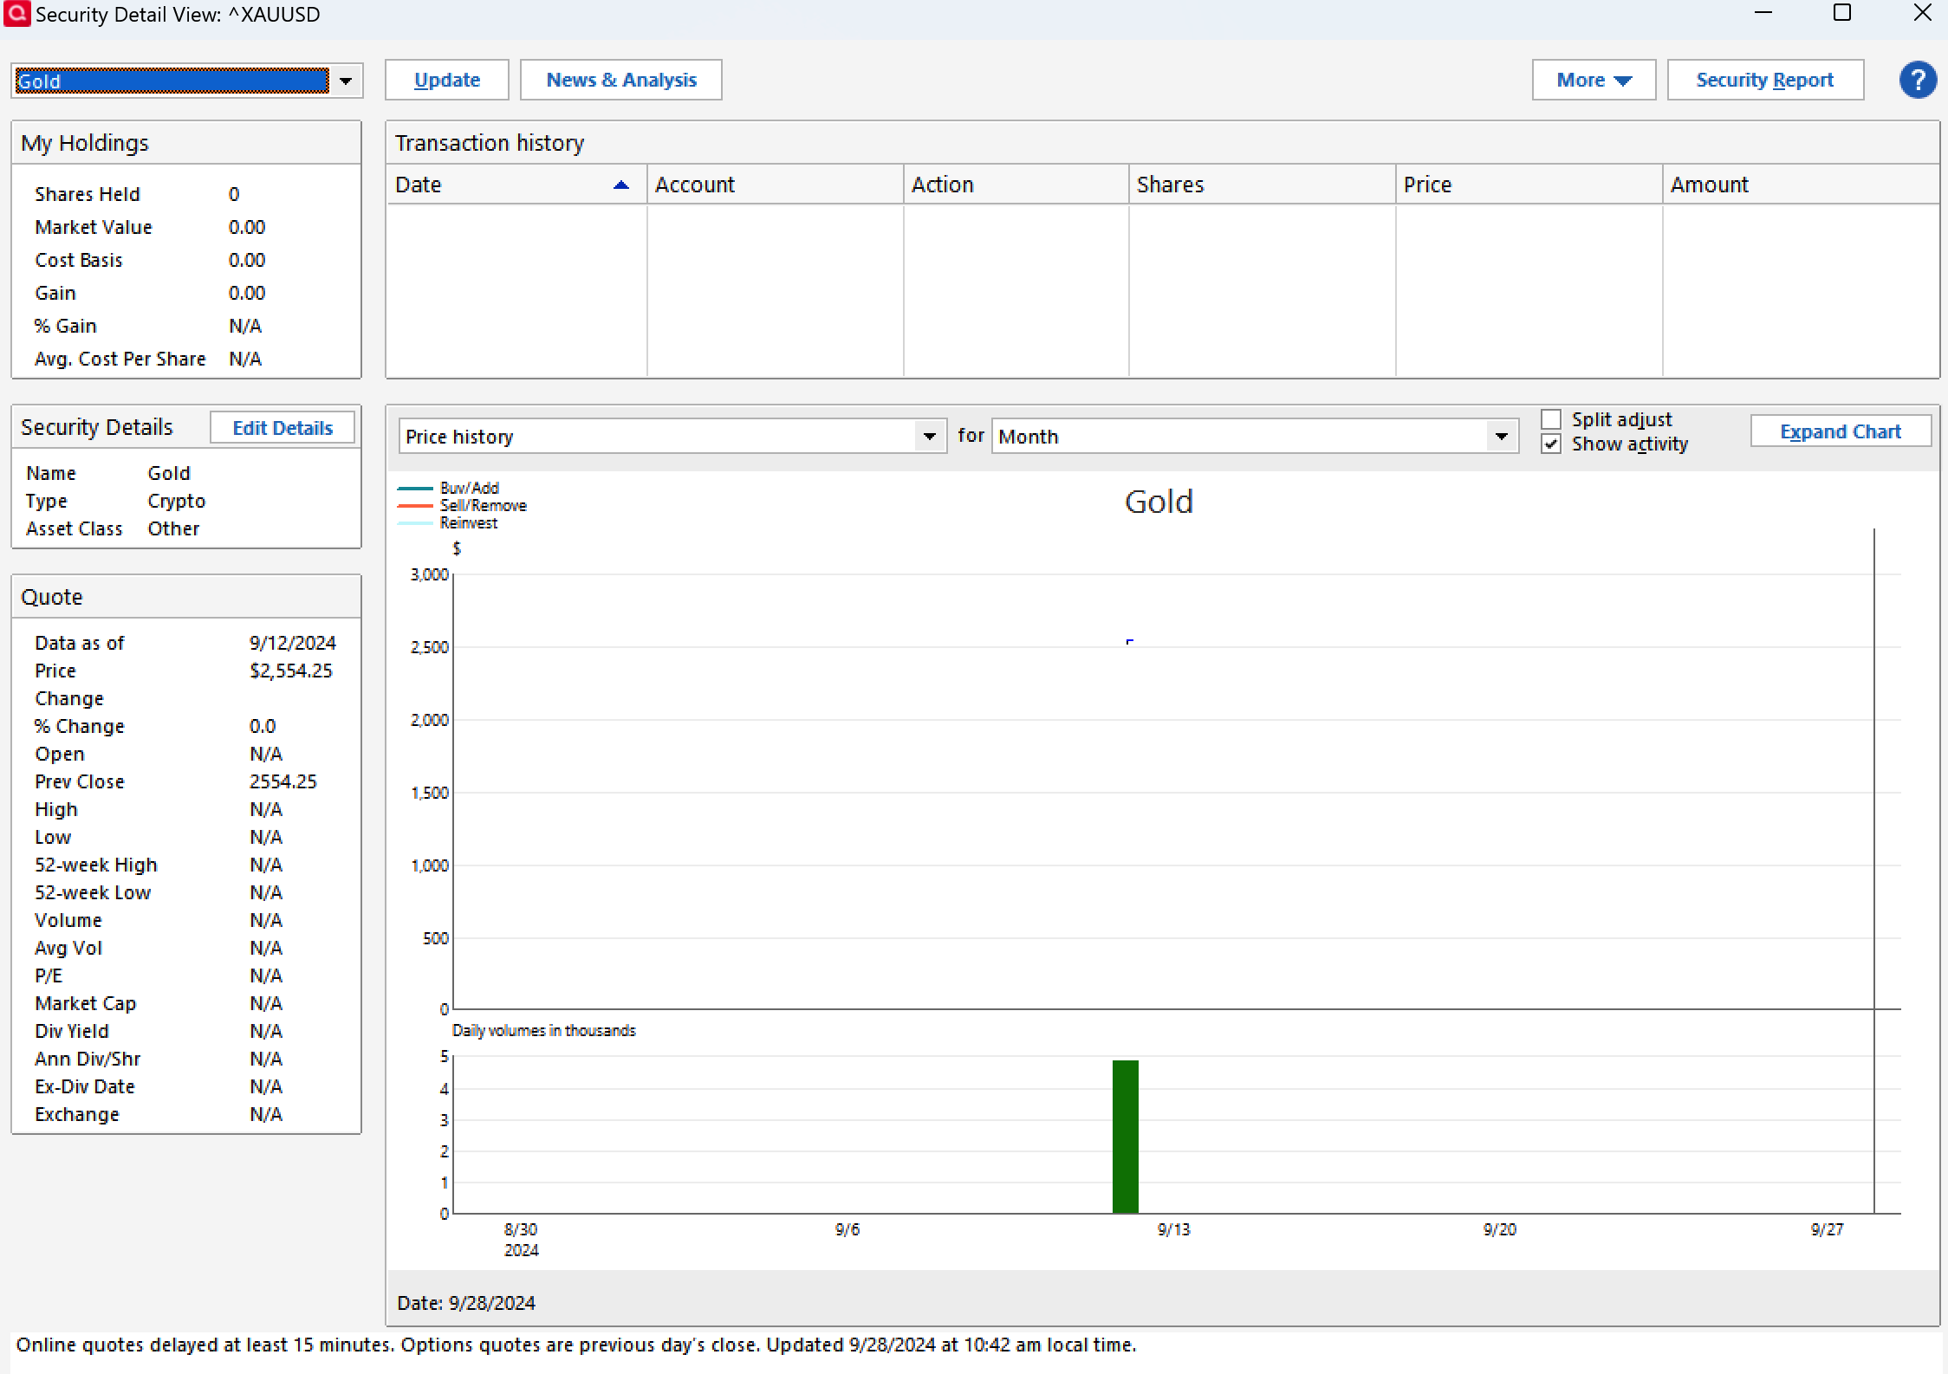Open the Price history chart type dropdown

[x=929, y=436]
